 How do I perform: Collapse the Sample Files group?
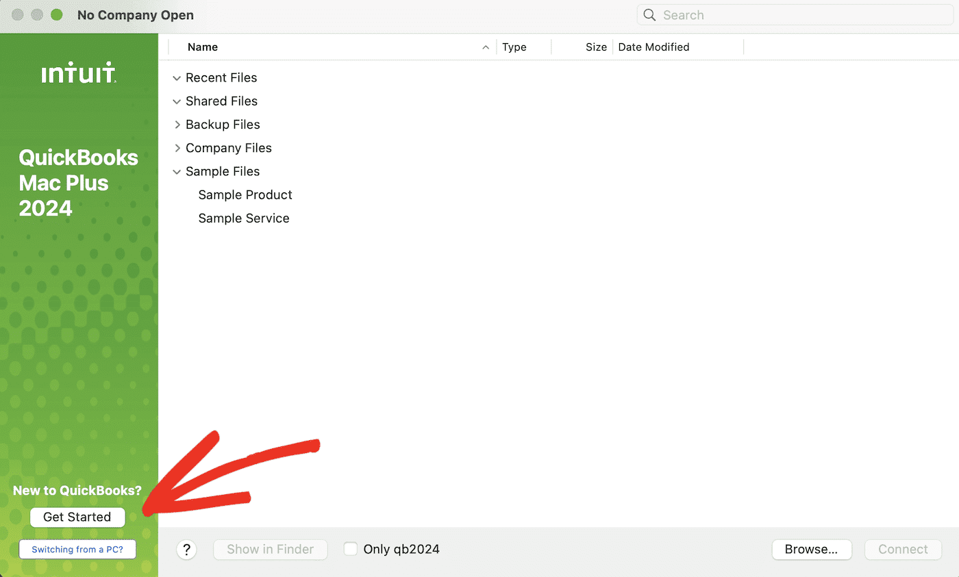177,172
